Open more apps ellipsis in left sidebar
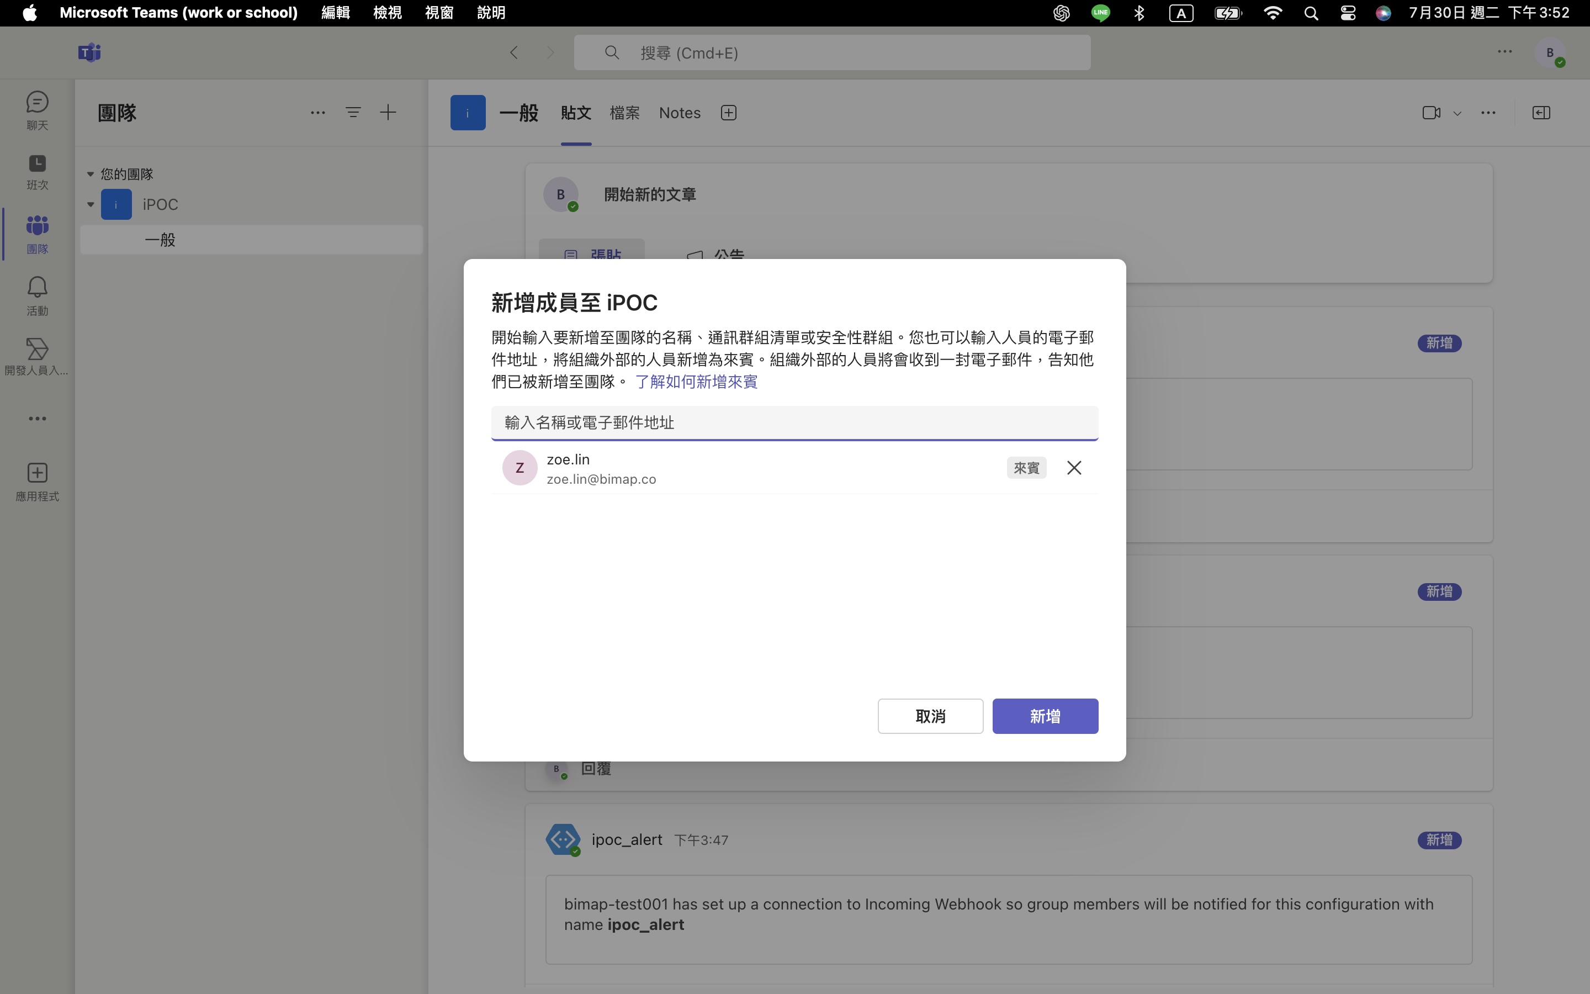The image size is (1590, 994). pyautogui.click(x=37, y=418)
